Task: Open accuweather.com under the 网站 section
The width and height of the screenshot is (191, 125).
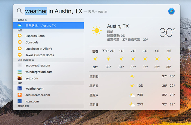Action: pos(38,95)
